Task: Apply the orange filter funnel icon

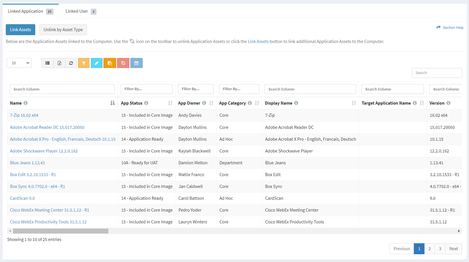Action: coord(84,63)
